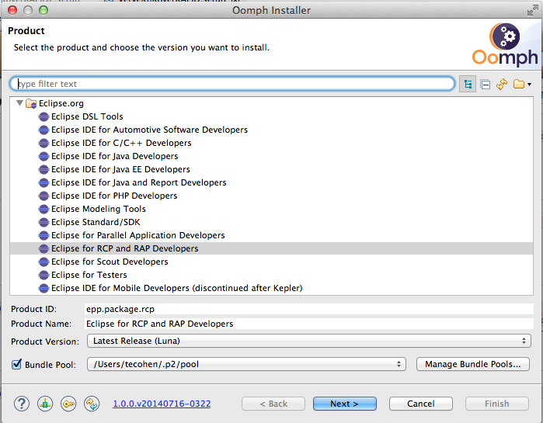This screenshot has width=543, height=423.
Task: Enter full screen via title bar arrows
Action: coord(532,10)
